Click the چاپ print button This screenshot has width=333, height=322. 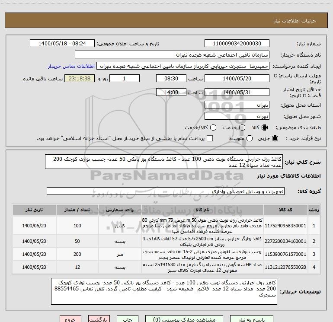pyautogui.click(x=128, y=319)
